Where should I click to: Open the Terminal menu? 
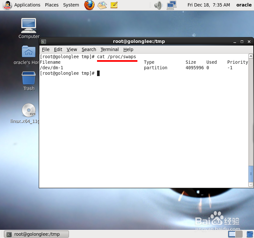coord(109,49)
